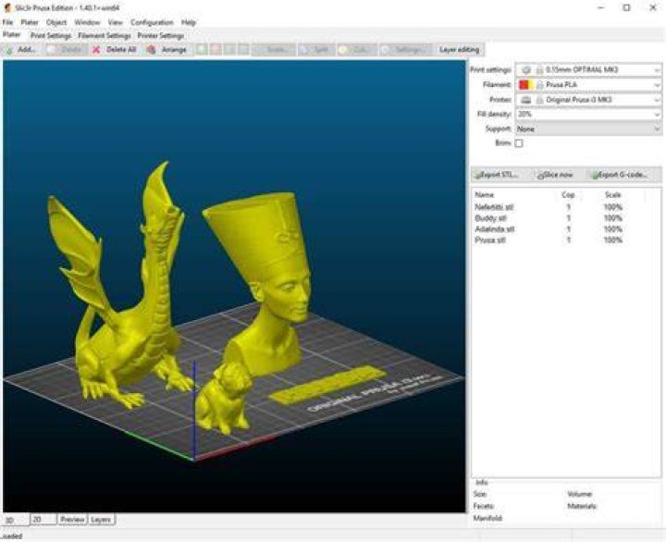
Task: Open the Print settings dropdown
Action: click(x=588, y=69)
